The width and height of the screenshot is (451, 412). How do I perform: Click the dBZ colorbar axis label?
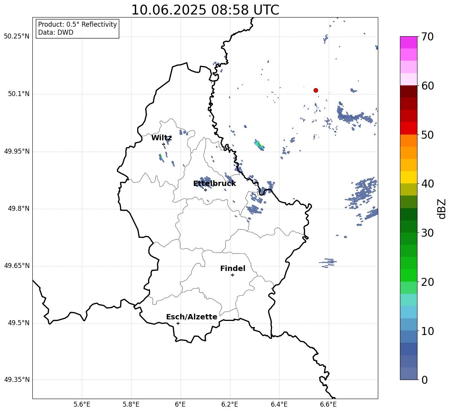pyautogui.click(x=442, y=209)
